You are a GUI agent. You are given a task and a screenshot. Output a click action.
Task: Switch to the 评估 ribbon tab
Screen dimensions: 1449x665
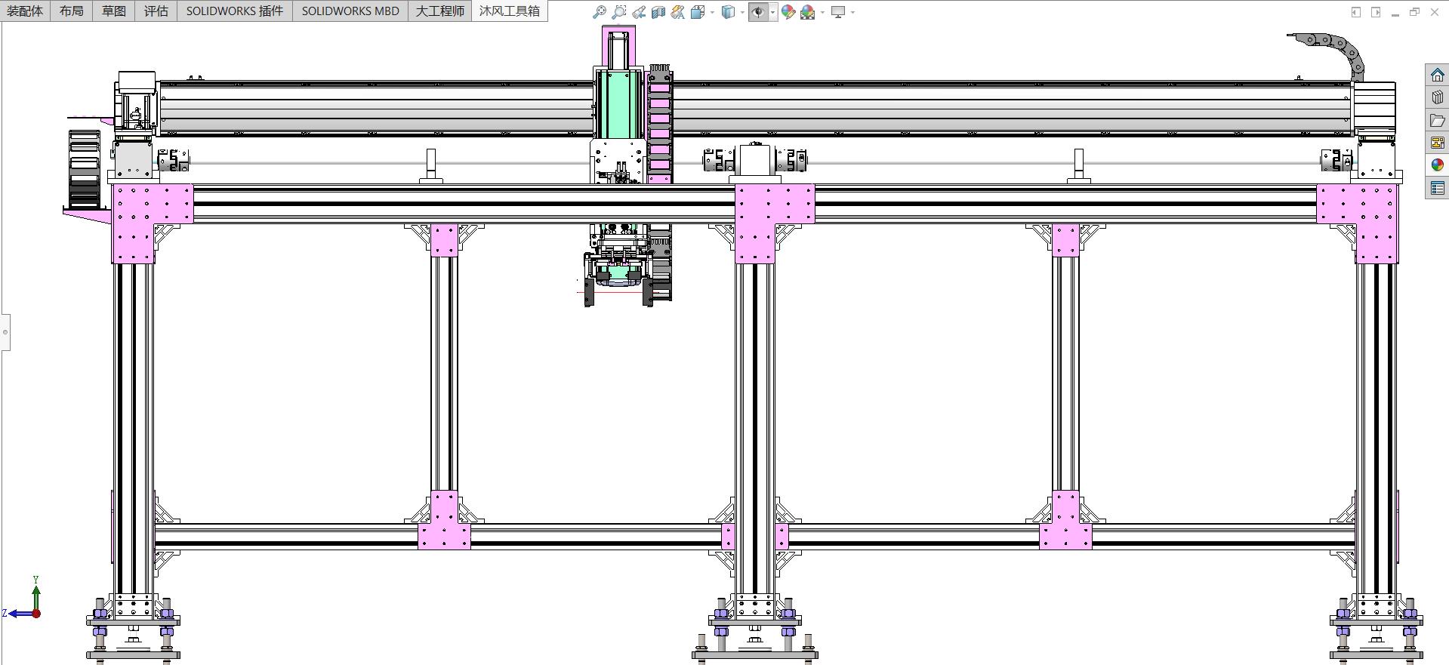coord(156,11)
